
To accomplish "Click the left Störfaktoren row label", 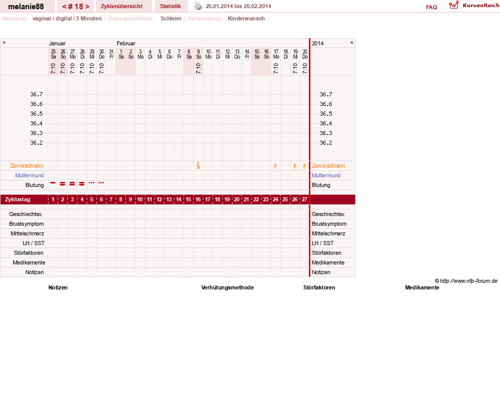I will [x=29, y=253].
